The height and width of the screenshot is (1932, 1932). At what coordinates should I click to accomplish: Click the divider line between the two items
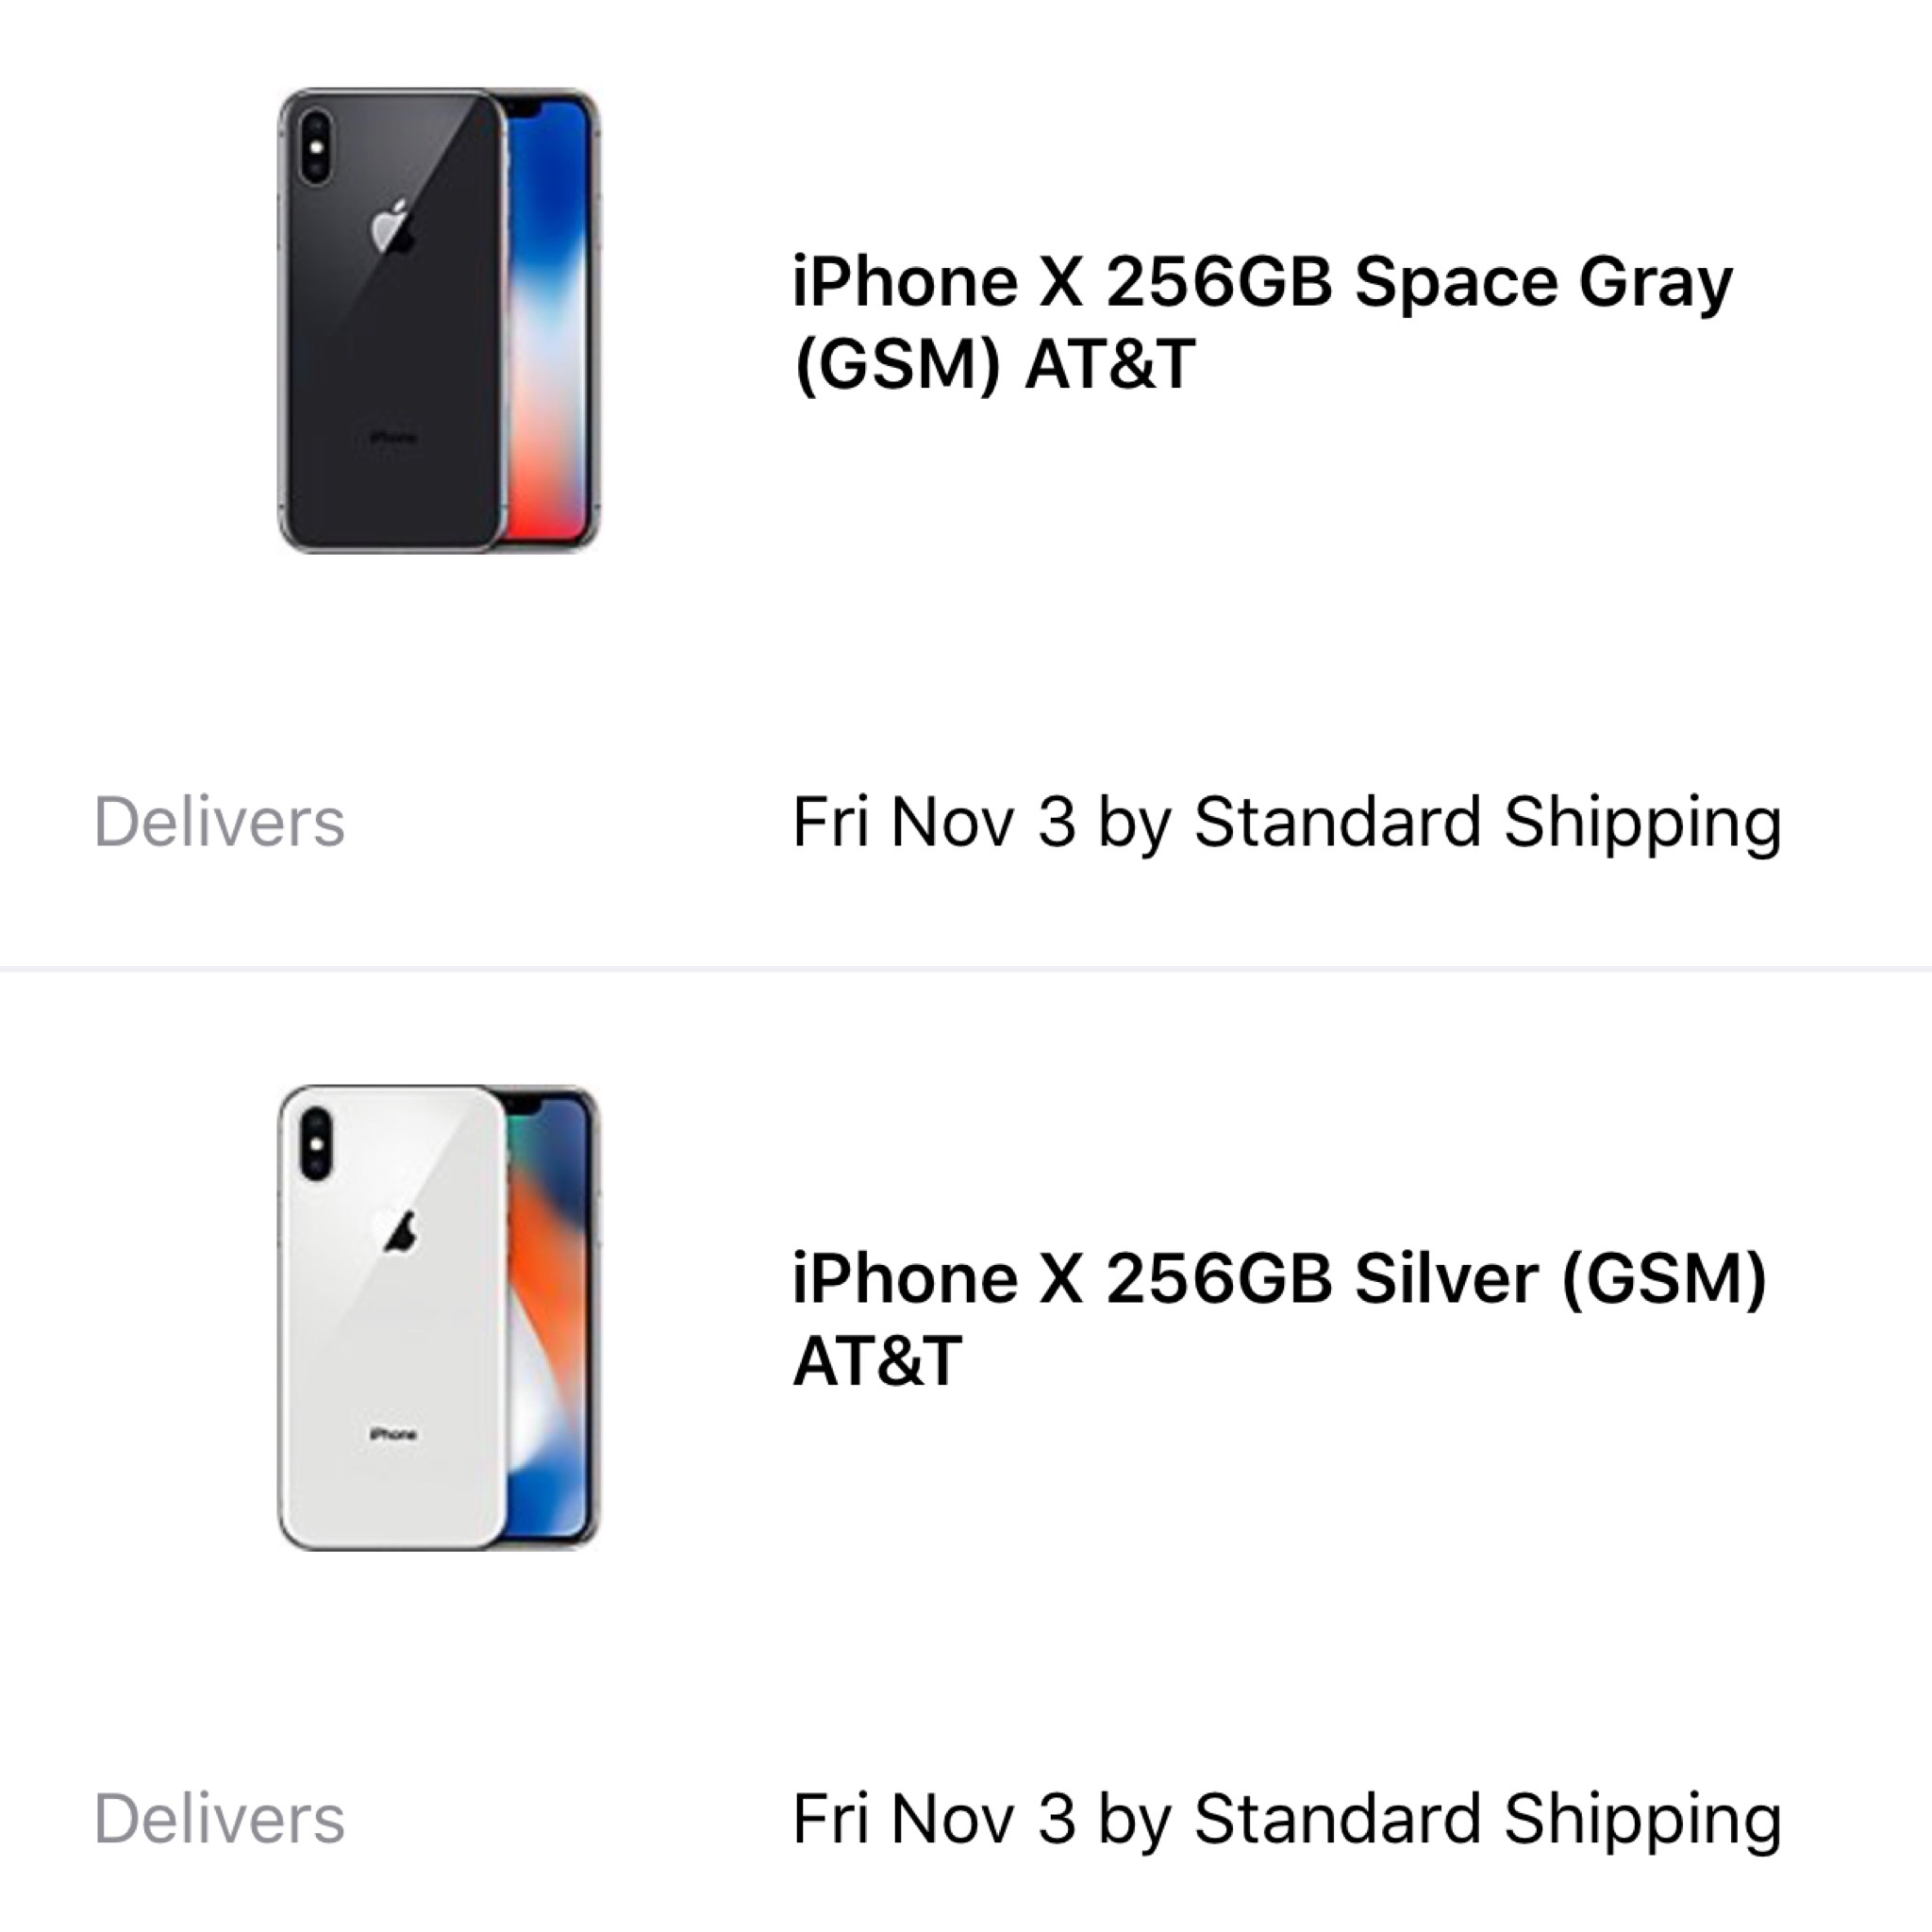pyautogui.click(x=966, y=969)
